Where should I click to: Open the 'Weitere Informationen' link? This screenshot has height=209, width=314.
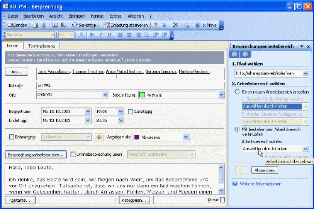tap(260, 184)
